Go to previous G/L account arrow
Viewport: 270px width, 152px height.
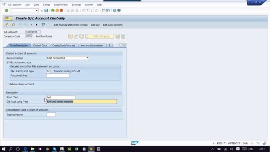pyautogui.click(x=32, y=25)
